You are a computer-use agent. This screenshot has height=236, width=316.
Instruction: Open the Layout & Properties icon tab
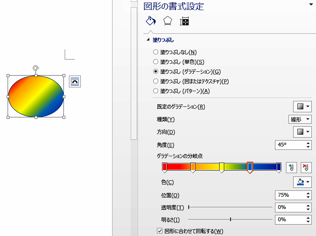coord(184,22)
